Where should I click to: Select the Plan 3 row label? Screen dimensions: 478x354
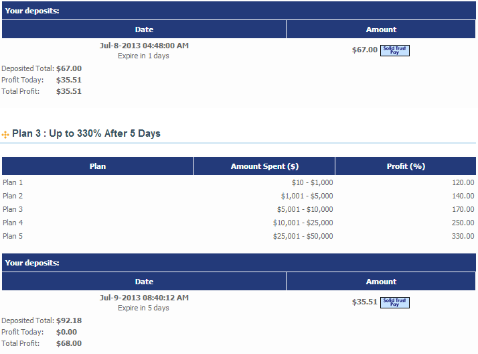pos(13,209)
